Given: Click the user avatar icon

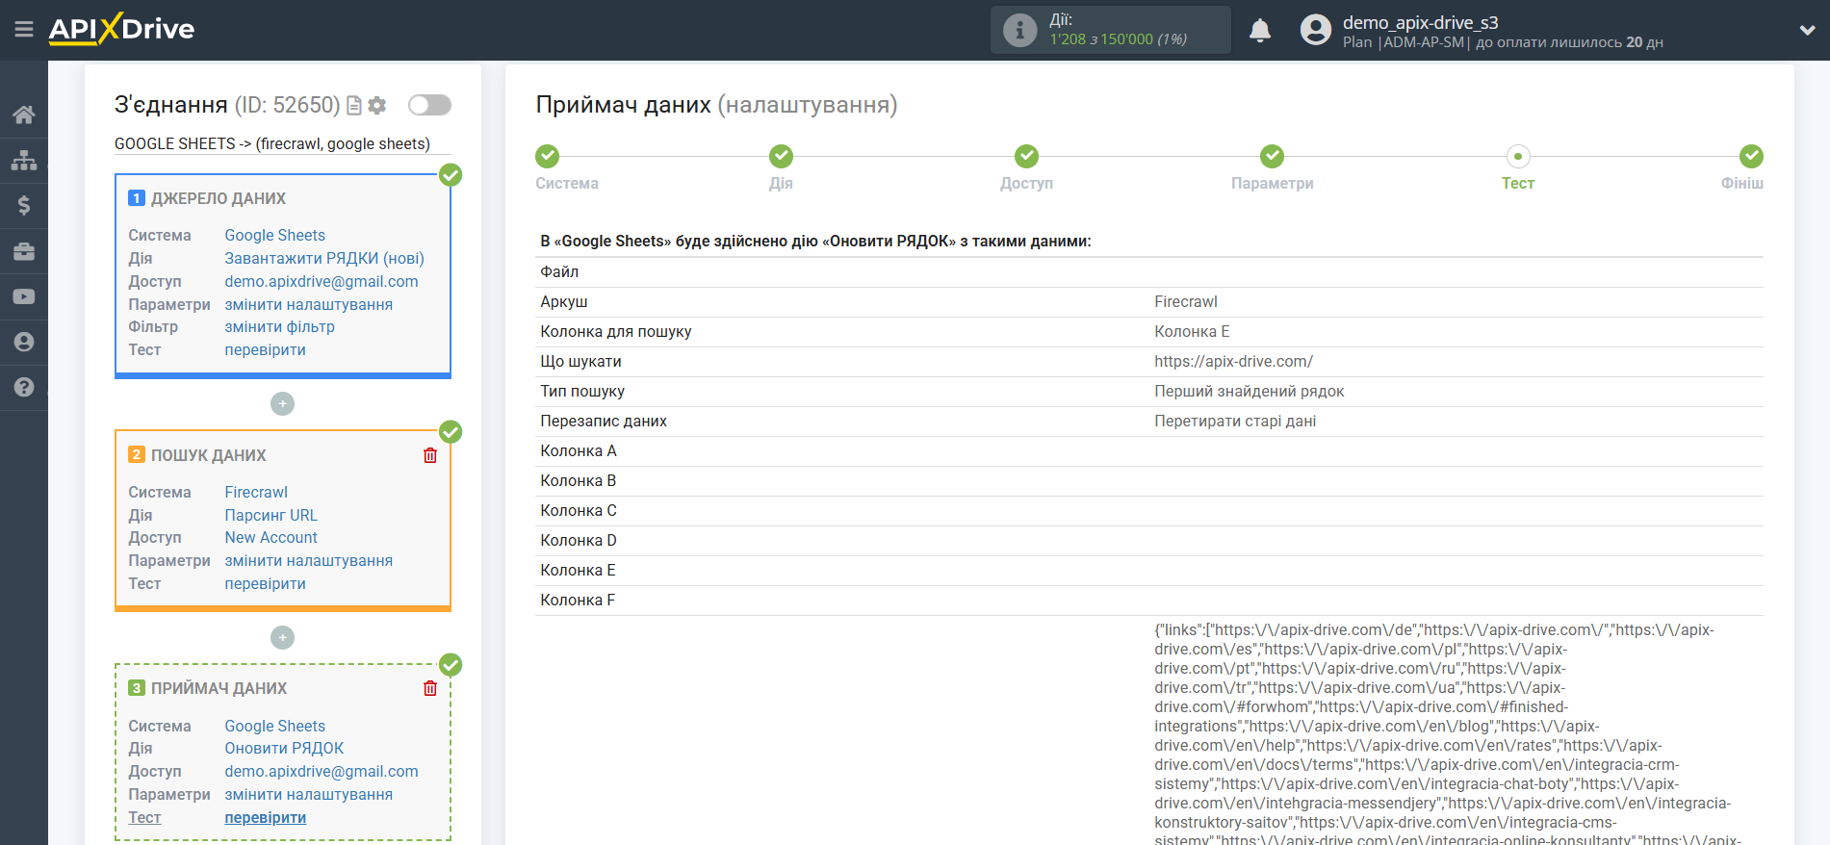Looking at the screenshot, I should pos(1315,30).
